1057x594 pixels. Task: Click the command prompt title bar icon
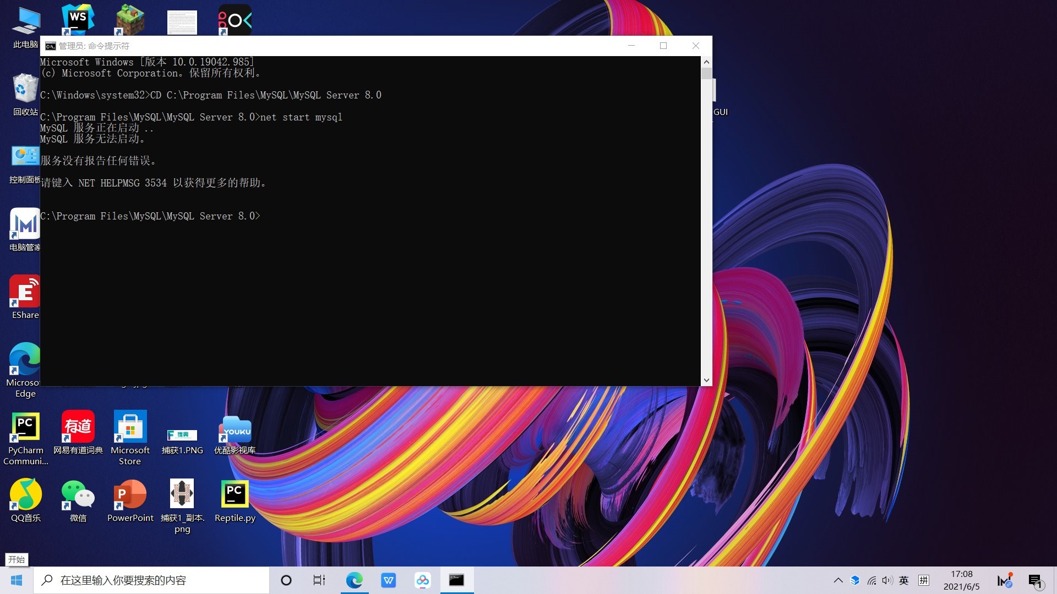point(51,46)
